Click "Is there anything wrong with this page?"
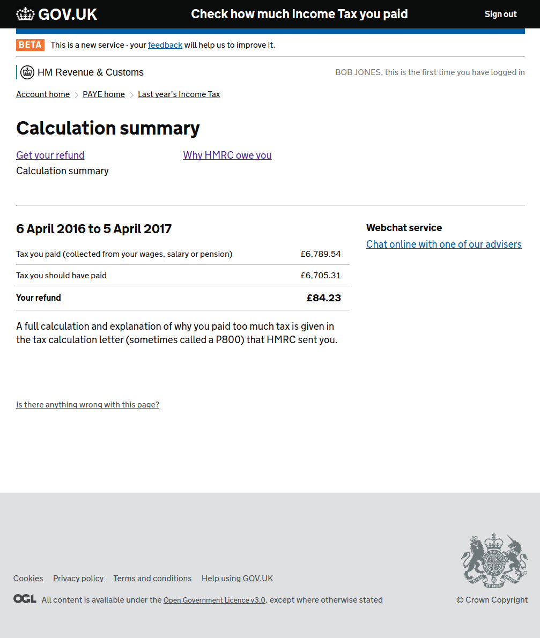540x638 pixels. click(87, 405)
